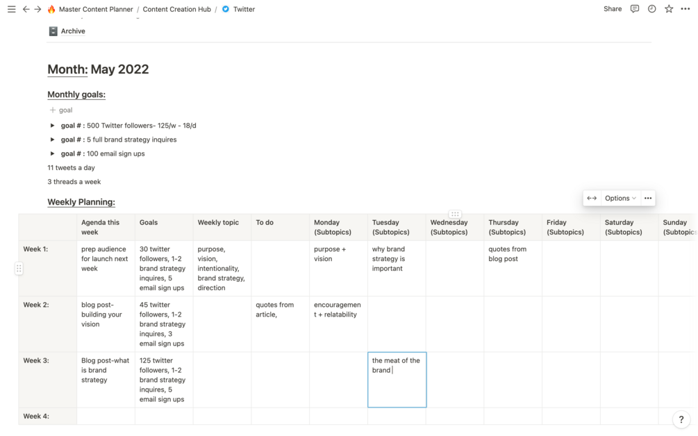This screenshot has width=698, height=436.
Task: Go to Content Creation Hub breadcrumb
Action: tap(176, 9)
